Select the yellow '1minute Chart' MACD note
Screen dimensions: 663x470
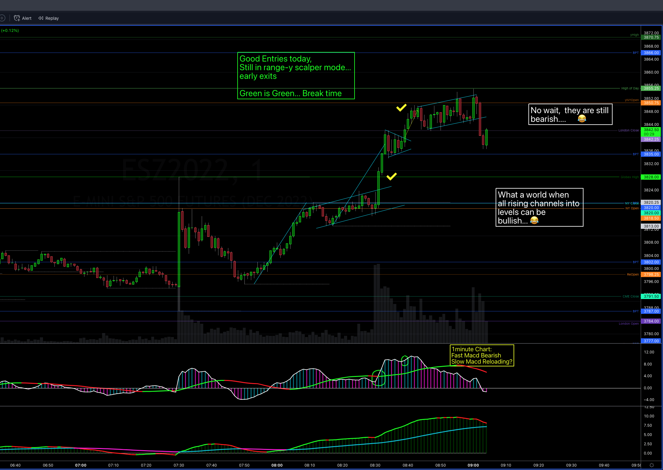481,355
